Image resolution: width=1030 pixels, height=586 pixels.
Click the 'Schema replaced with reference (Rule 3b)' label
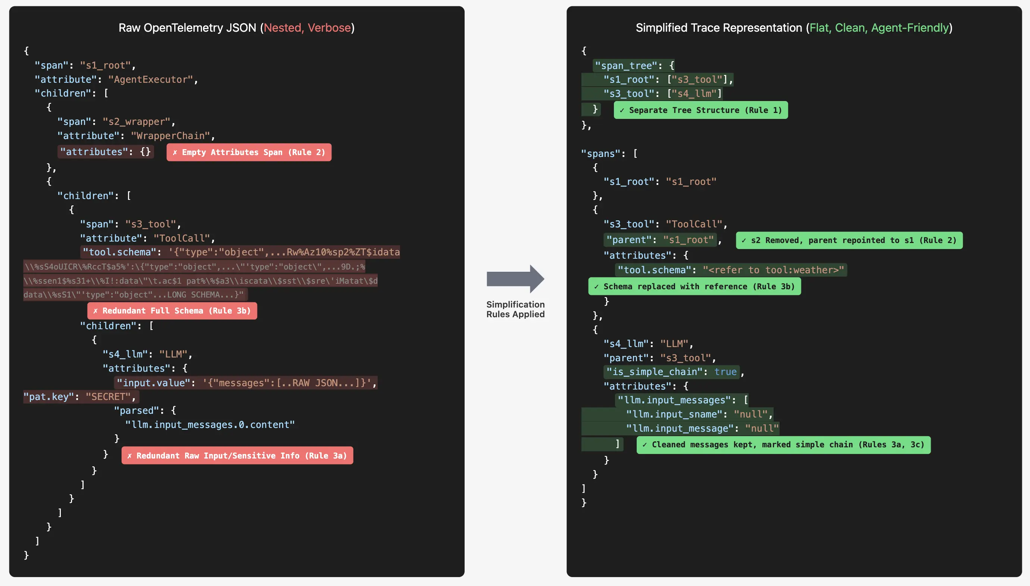(695, 287)
